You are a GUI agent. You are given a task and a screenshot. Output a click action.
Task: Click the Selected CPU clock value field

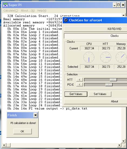(x=89, y=67)
